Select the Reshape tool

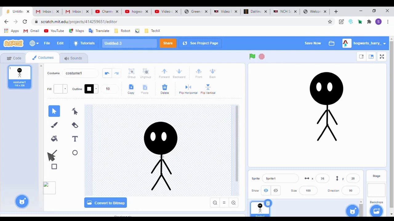(x=75, y=111)
